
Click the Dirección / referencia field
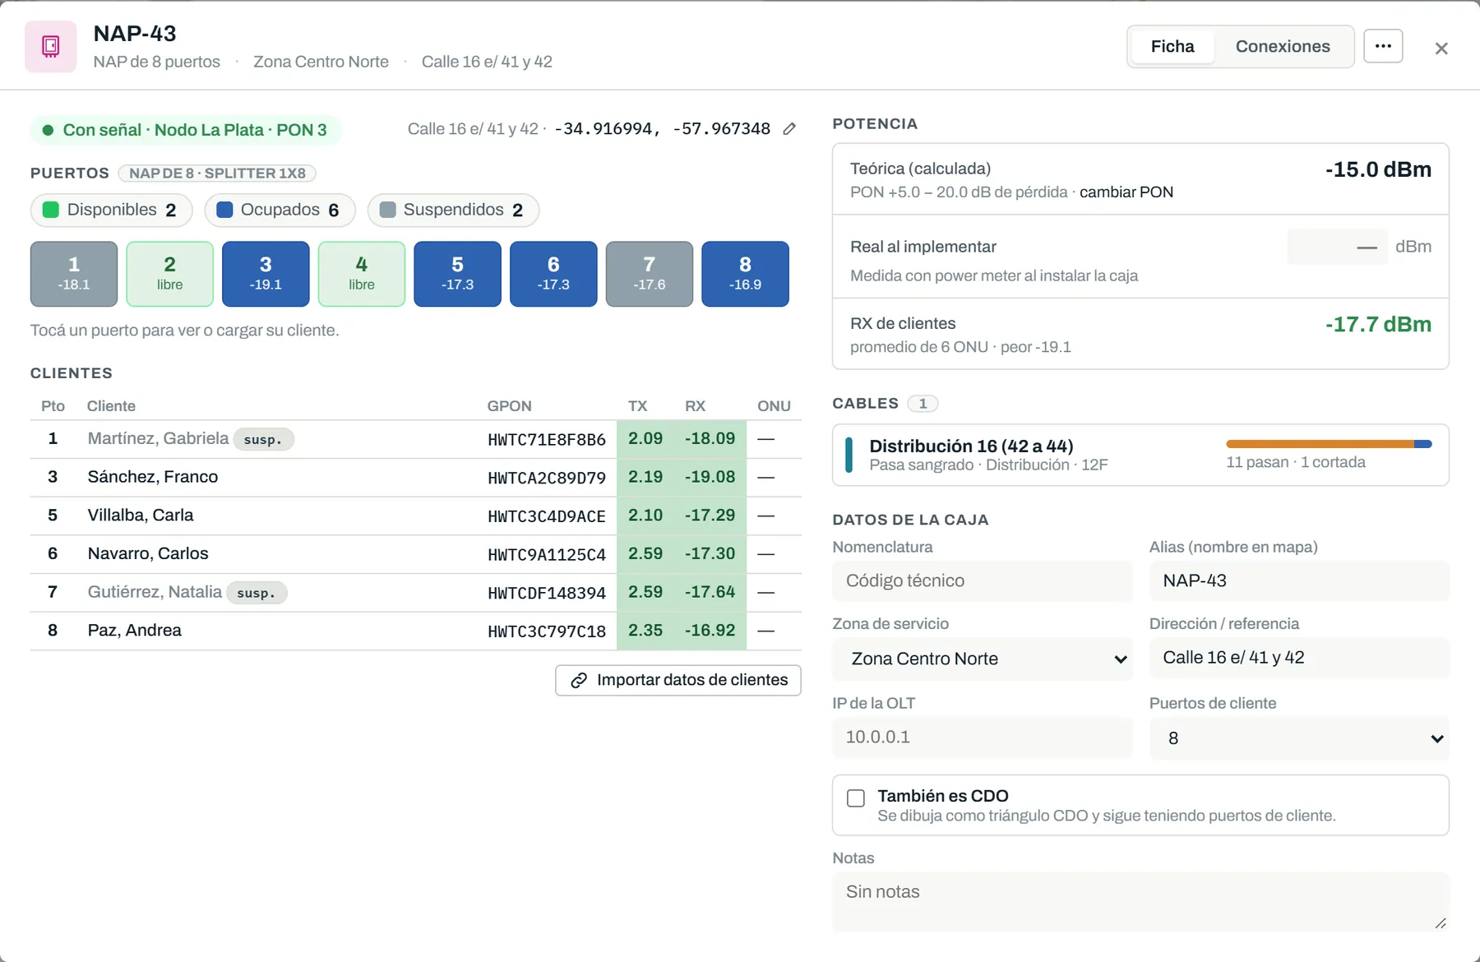pos(1299,658)
